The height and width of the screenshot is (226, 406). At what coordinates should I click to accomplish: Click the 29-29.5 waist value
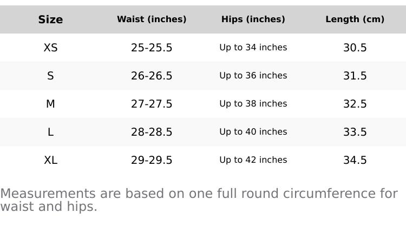click(152, 161)
